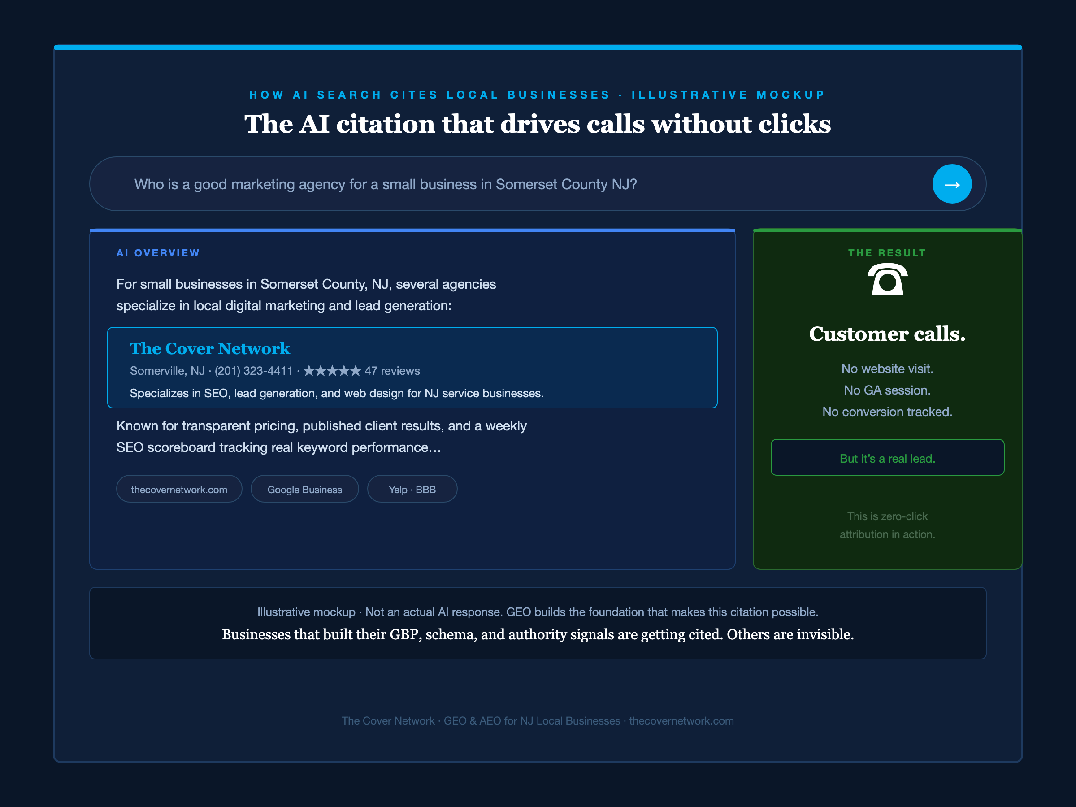Click the 'Customer calls.' headline
The width and height of the screenshot is (1076, 807).
pos(887,334)
